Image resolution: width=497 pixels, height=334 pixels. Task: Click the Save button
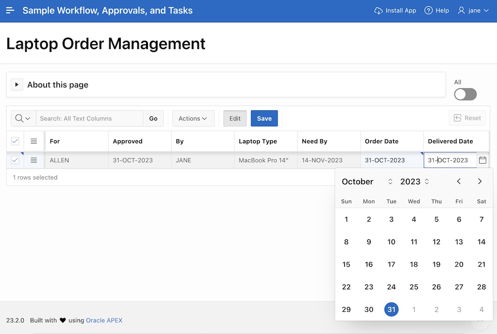[x=264, y=118]
